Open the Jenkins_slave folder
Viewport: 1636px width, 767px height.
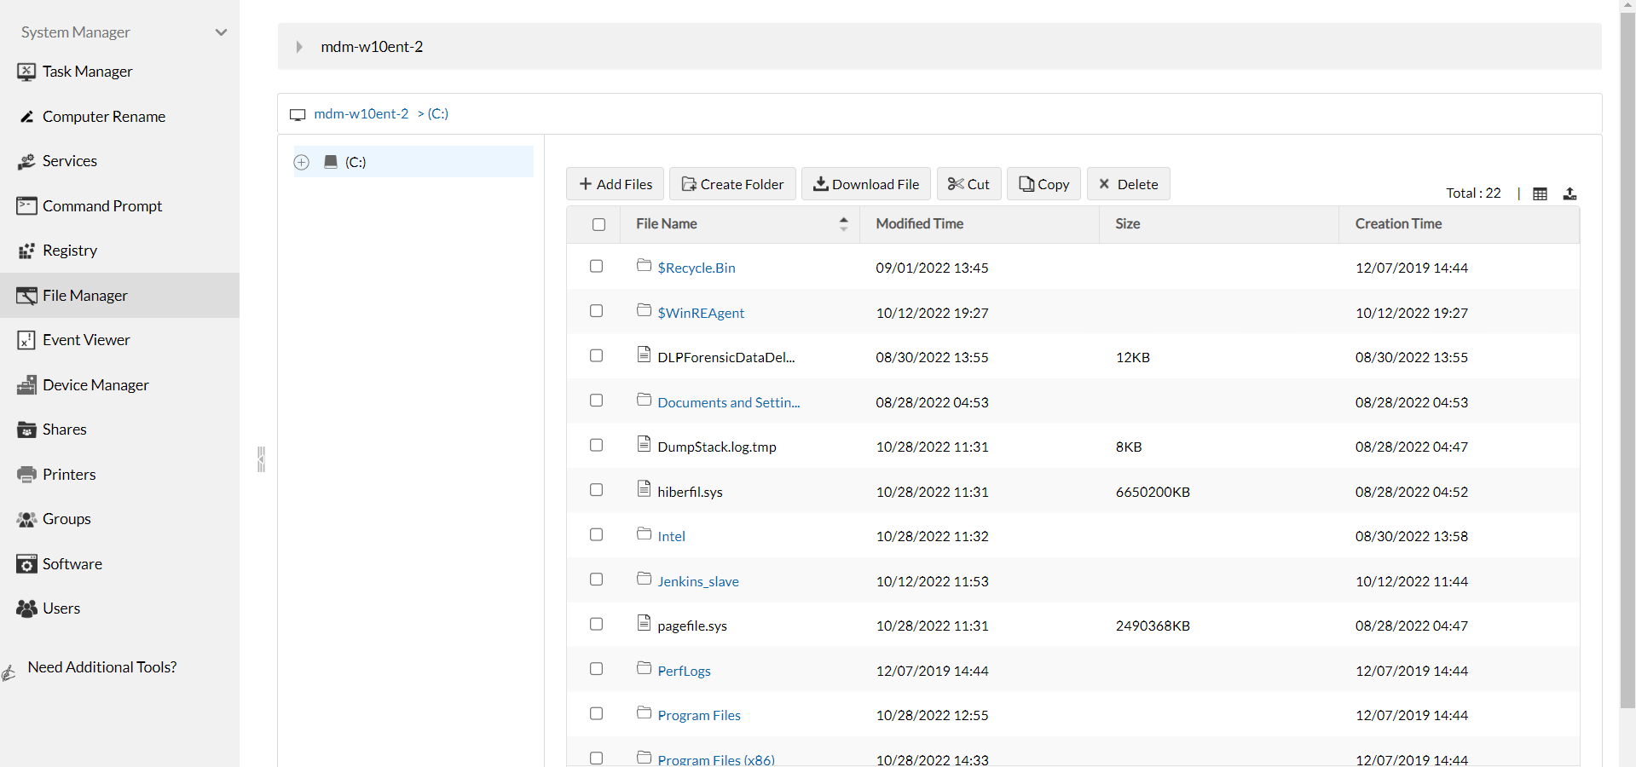697,581
